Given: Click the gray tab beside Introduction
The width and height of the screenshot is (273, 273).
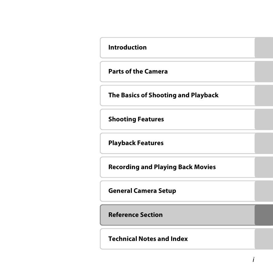Looking at the screenshot, I should coord(264,48).
